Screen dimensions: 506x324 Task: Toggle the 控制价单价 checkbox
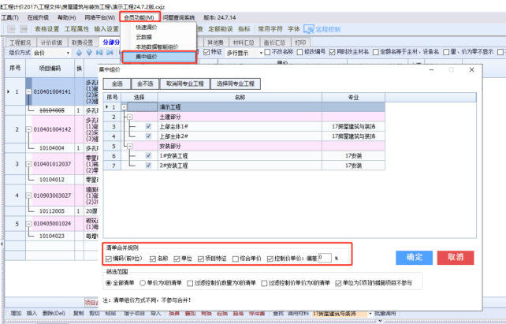pos(270,259)
